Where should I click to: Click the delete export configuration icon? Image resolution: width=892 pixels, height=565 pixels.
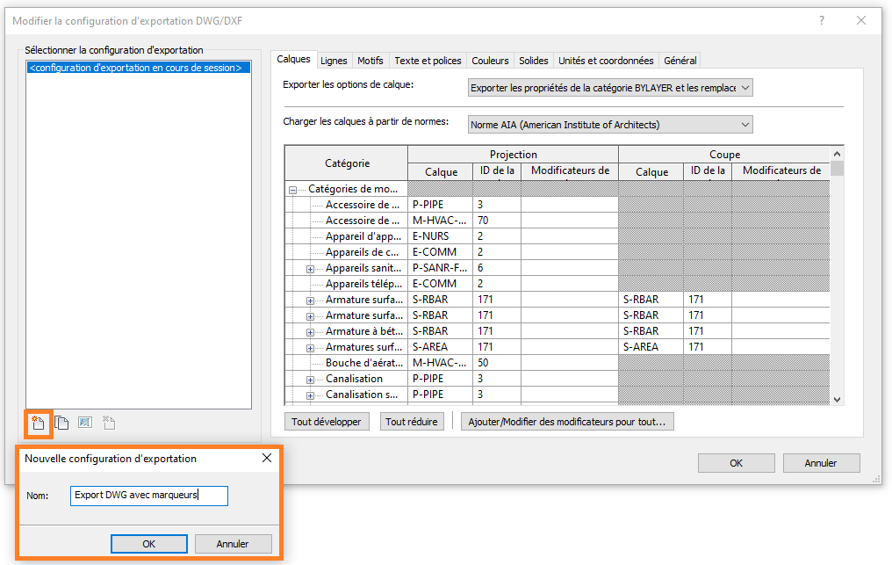[x=108, y=424]
